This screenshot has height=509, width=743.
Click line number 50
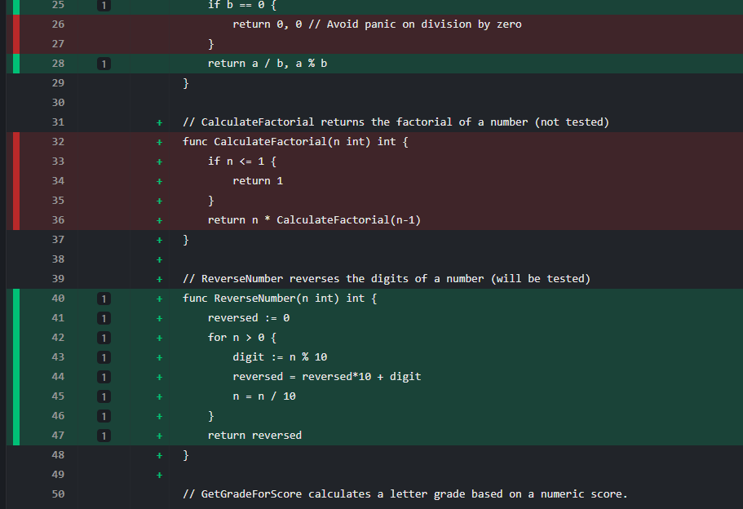click(57, 494)
